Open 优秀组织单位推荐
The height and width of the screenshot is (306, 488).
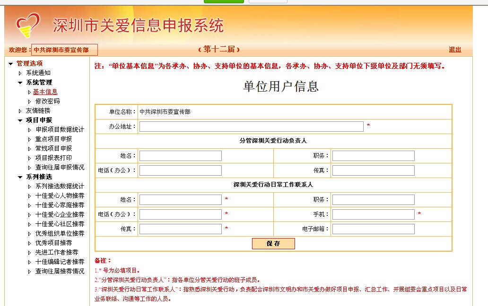click(x=60, y=233)
